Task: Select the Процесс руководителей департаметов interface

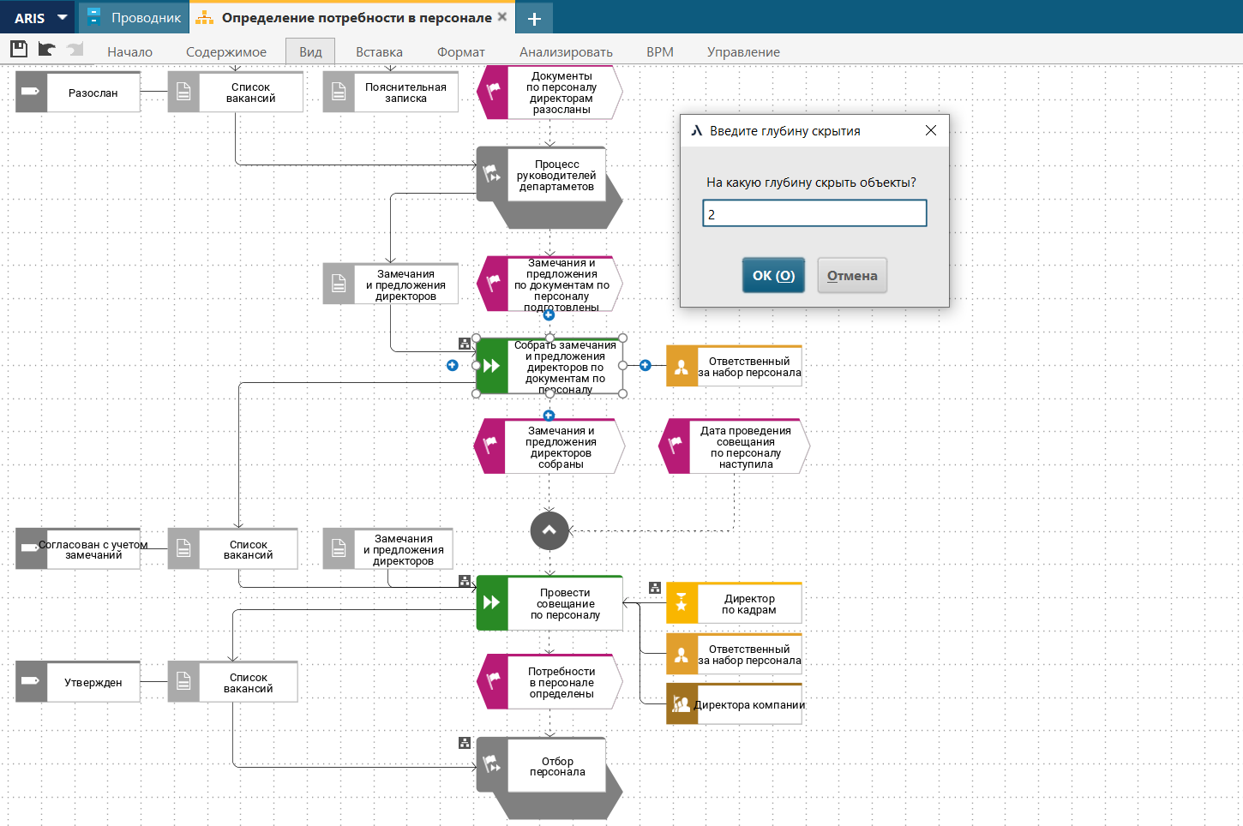Action: pos(549,188)
